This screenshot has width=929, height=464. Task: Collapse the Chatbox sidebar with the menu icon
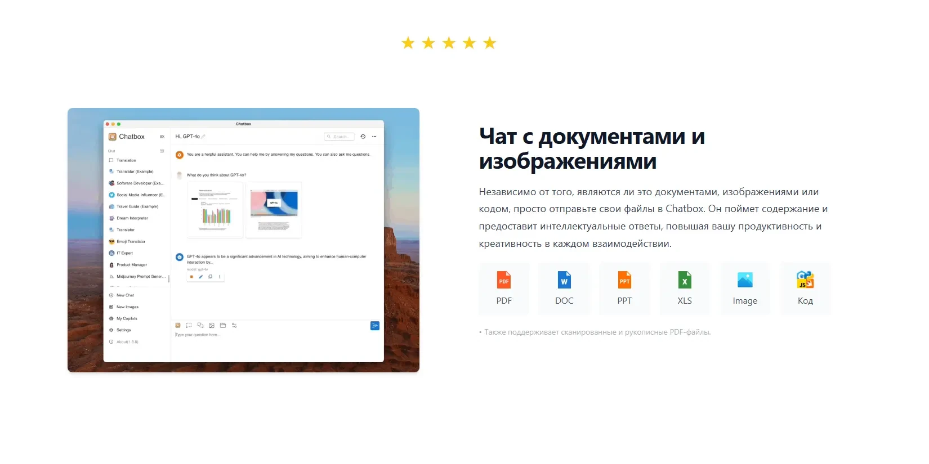pos(162,137)
